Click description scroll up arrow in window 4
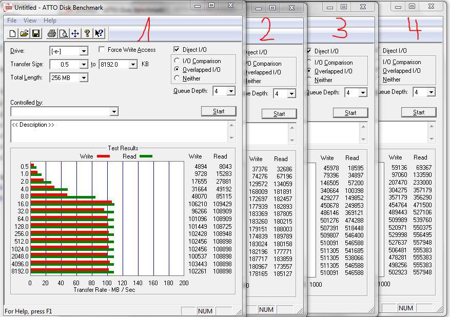The width and height of the screenshot is (450, 317). (x=432, y=126)
